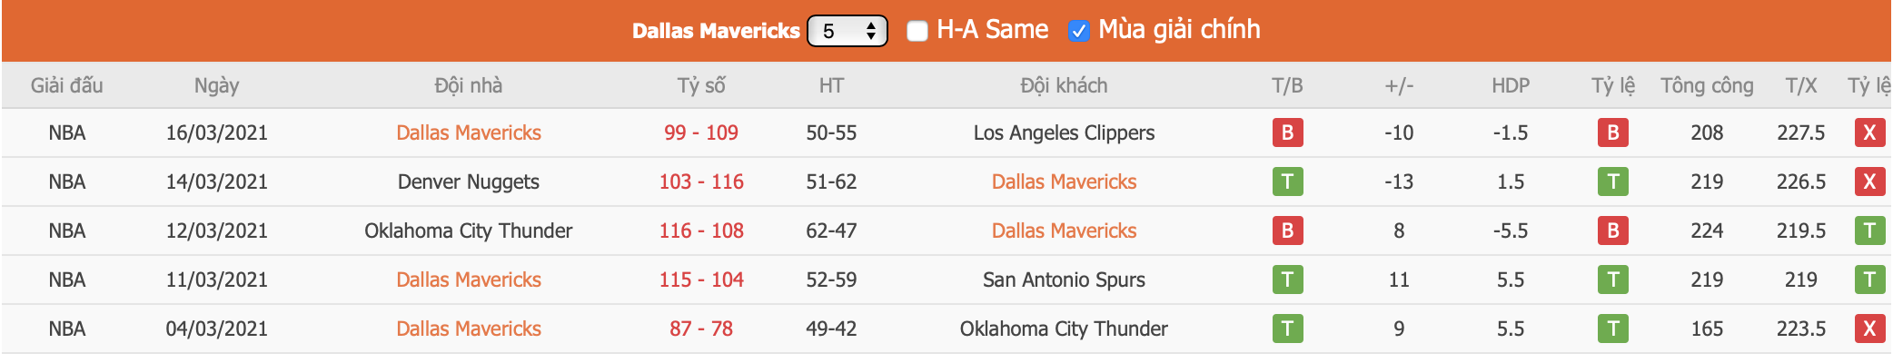The width and height of the screenshot is (1893, 363).
Task: Click the red X badge in 16/03/2021 row
Action: click(1868, 133)
